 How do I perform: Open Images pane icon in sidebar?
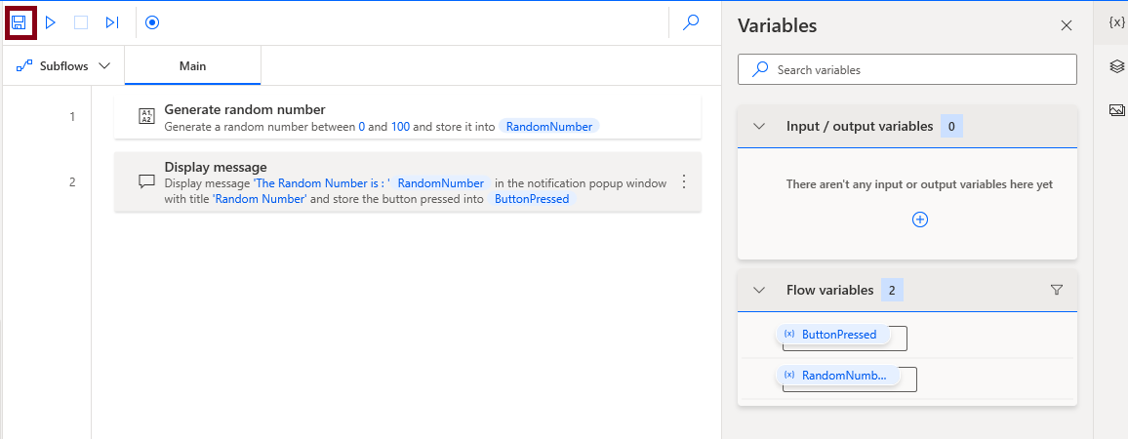tap(1117, 110)
